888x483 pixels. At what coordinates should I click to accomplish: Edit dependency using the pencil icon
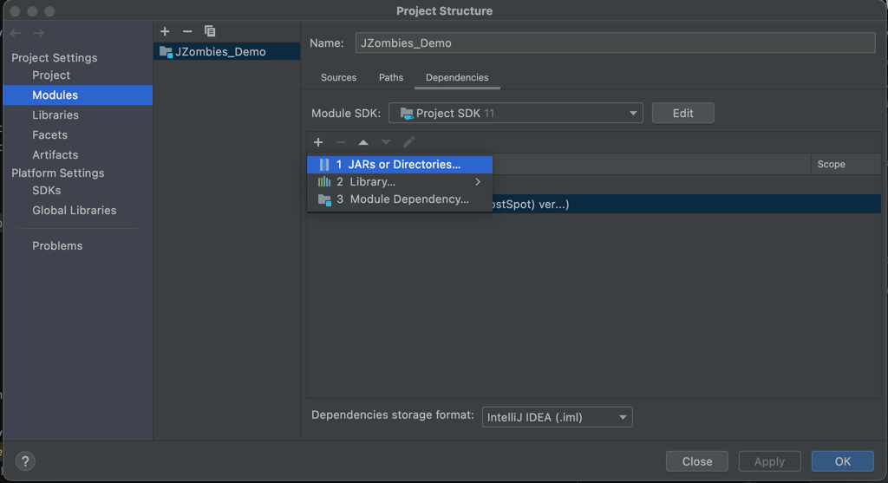pos(408,142)
